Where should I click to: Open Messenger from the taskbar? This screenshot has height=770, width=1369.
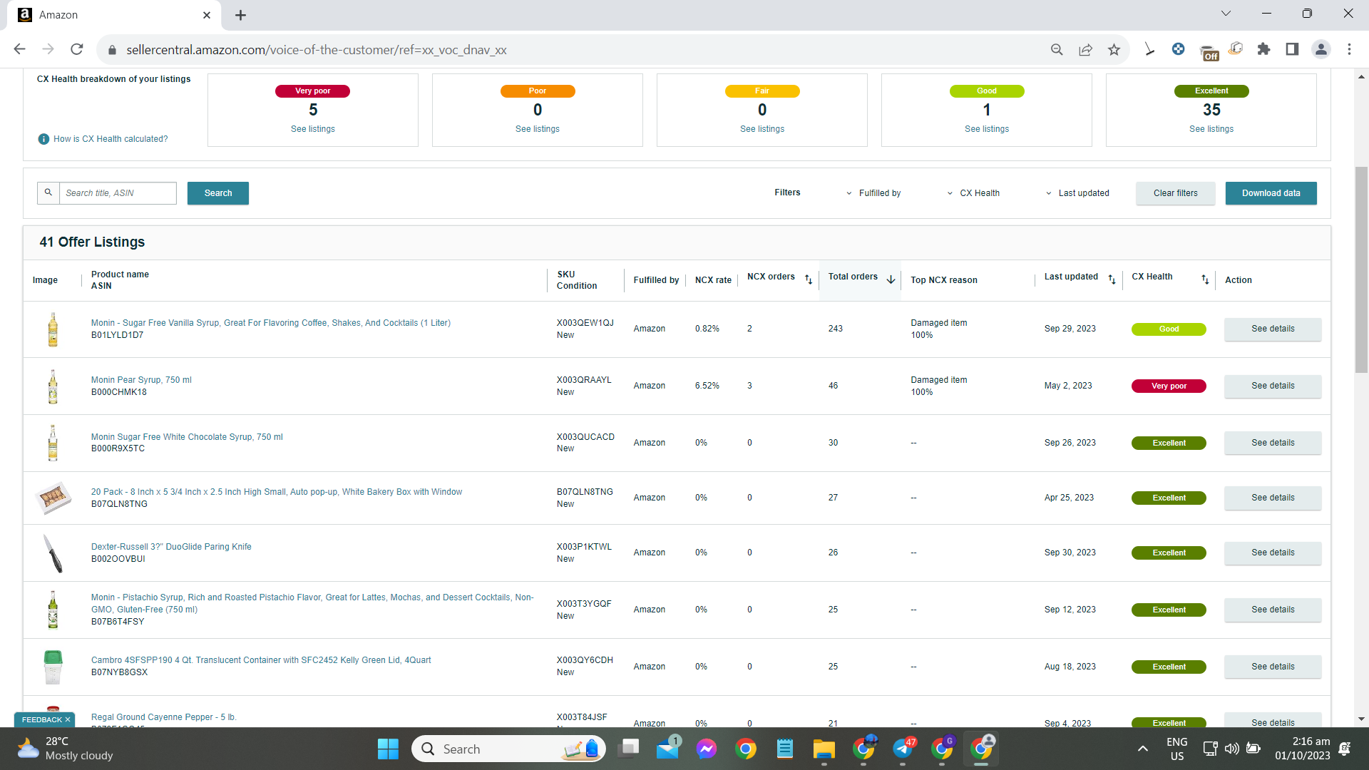707,749
